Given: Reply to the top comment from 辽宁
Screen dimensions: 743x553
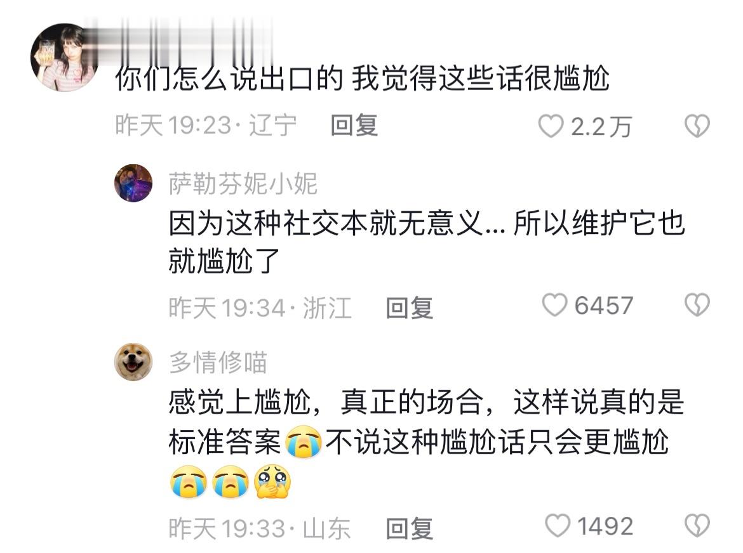Looking at the screenshot, I should click(x=354, y=126).
